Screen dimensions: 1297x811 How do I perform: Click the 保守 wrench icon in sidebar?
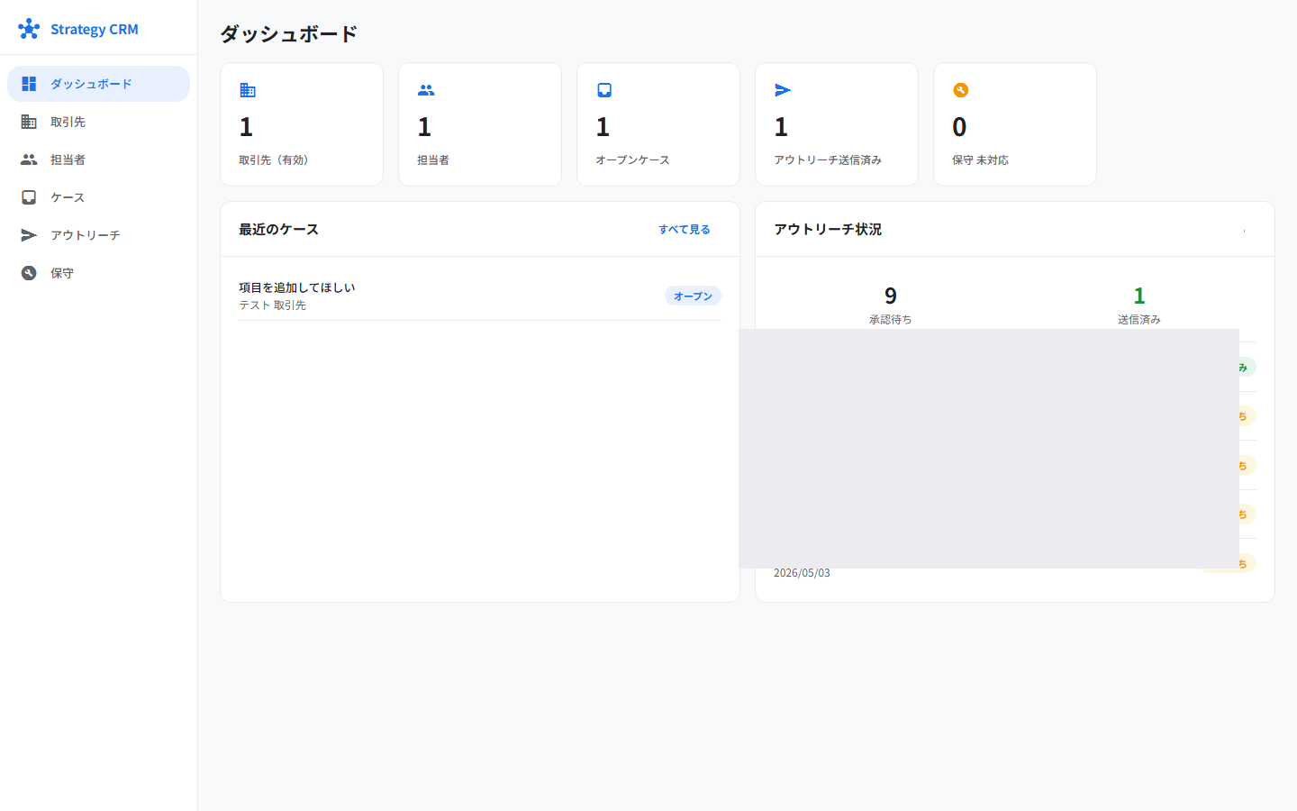(29, 273)
